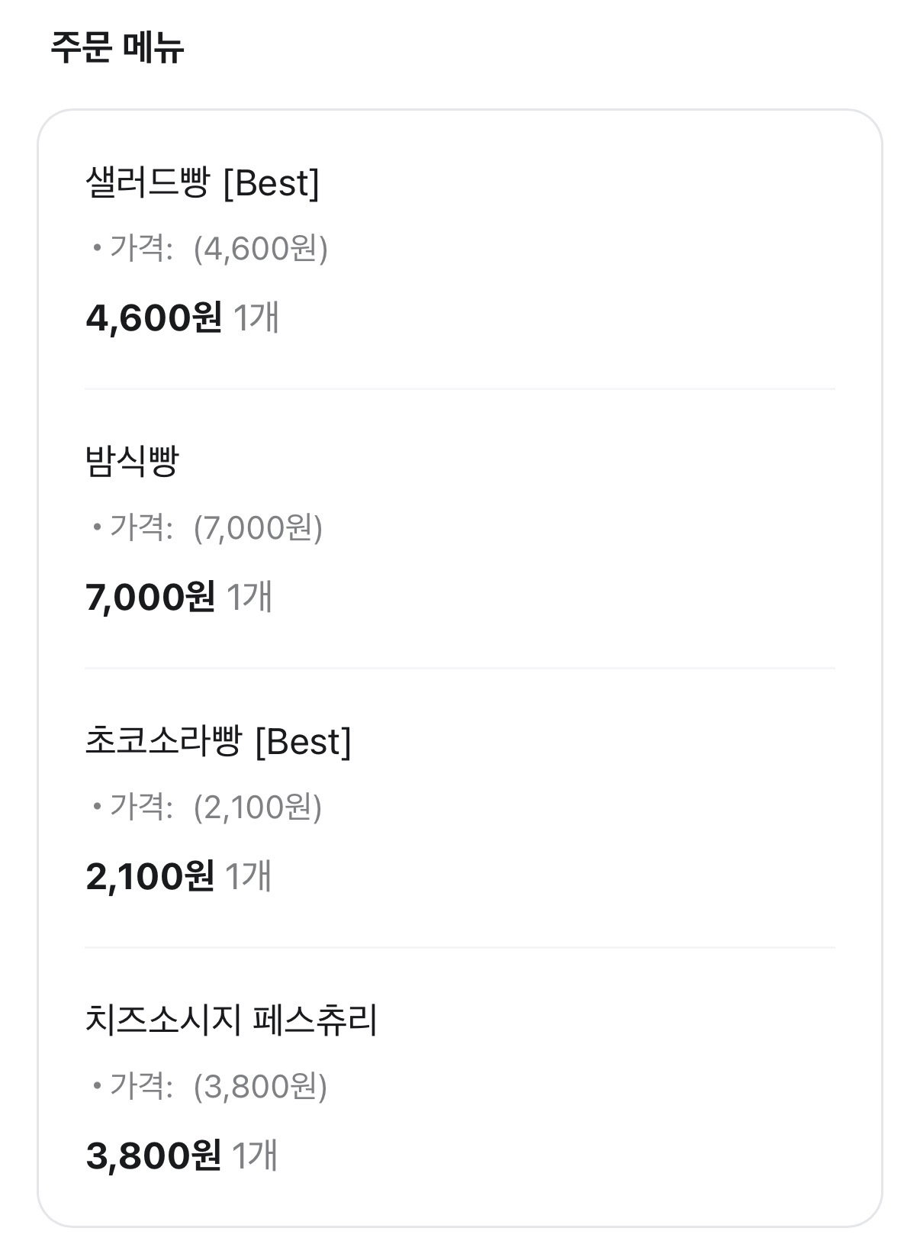
Task: Click the bold 4,600원 price
Action: click(154, 318)
